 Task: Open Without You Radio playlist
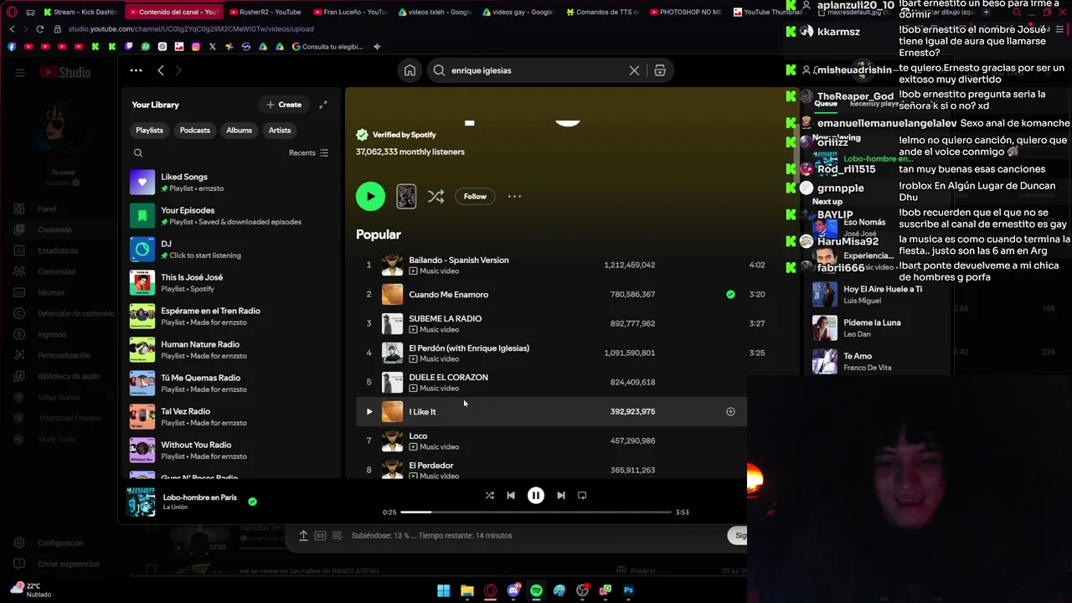pyautogui.click(x=230, y=450)
